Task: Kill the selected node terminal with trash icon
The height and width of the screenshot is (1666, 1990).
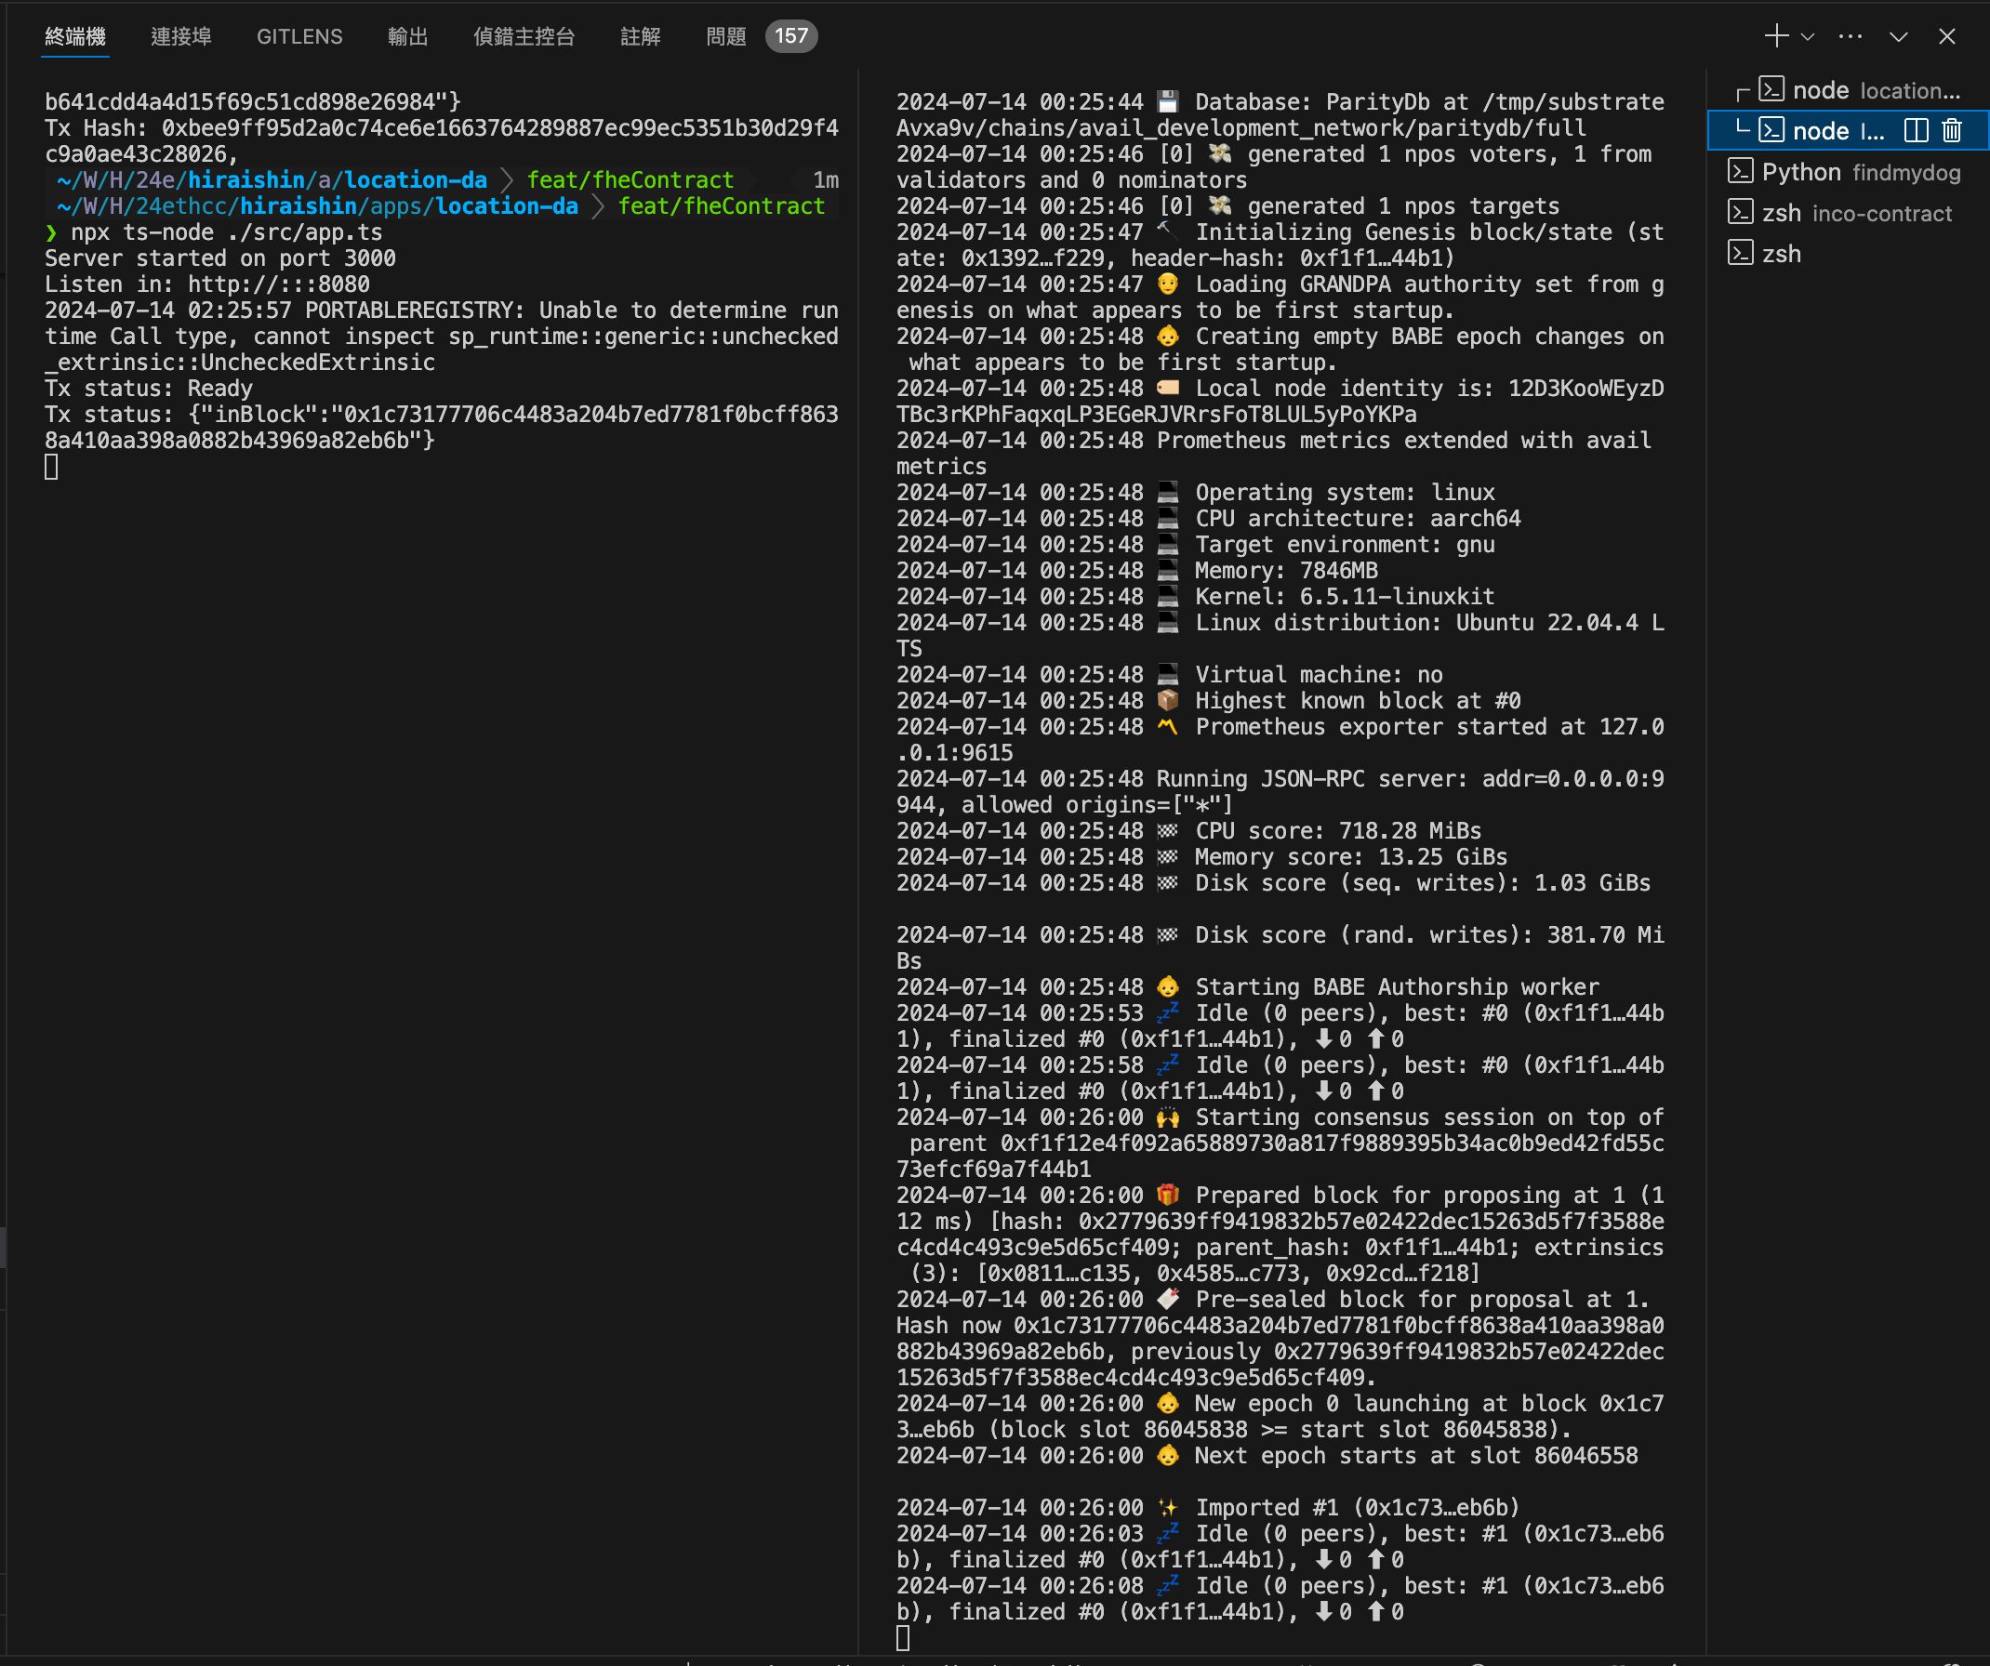Action: pyautogui.click(x=1952, y=131)
